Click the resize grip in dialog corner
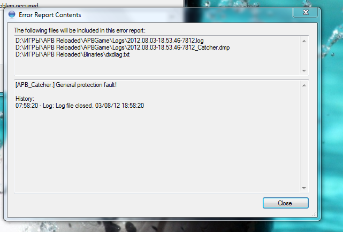 (x=314, y=214)
